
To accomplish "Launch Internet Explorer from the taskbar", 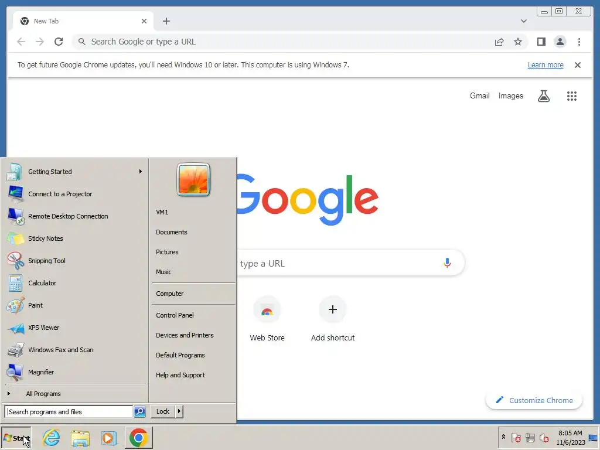I will click(x=52, y=438).
